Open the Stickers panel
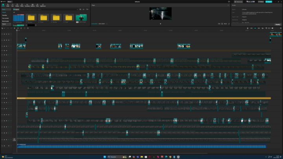The width and height of the screenshot is (283, 159). point(17,5)
